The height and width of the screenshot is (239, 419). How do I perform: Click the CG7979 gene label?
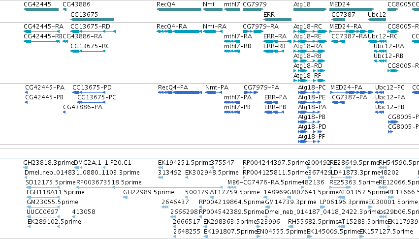255,4
